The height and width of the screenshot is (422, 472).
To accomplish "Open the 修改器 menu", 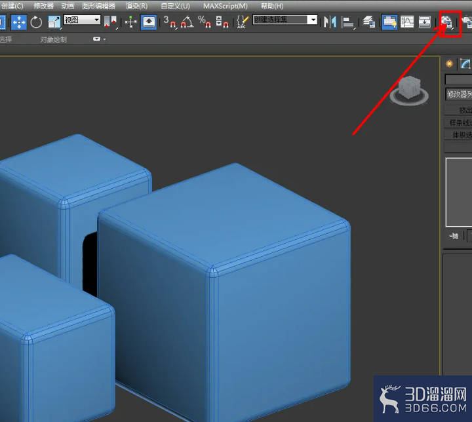I will coord(44,6).
